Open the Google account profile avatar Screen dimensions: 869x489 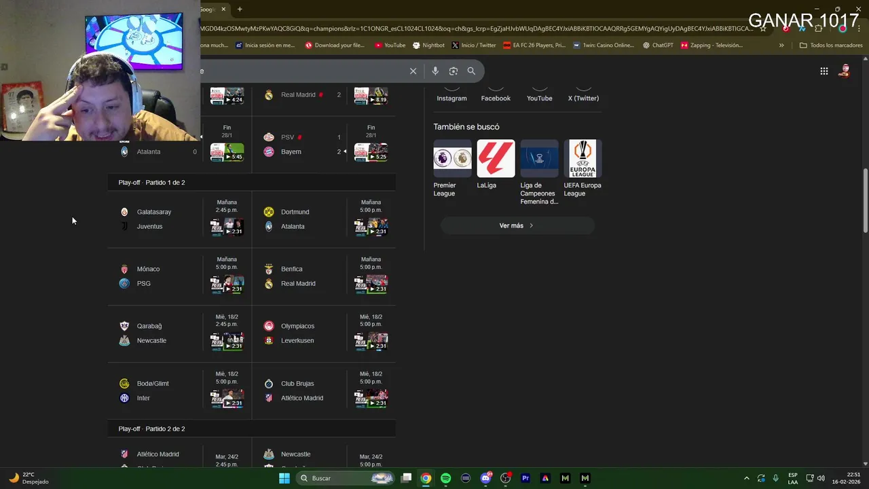(845, 71)
